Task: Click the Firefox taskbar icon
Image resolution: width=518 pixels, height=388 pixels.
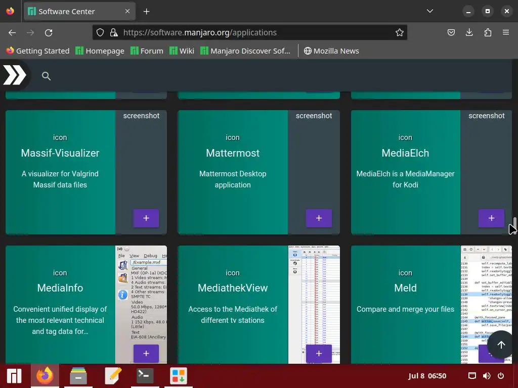Action: [45, 376]
